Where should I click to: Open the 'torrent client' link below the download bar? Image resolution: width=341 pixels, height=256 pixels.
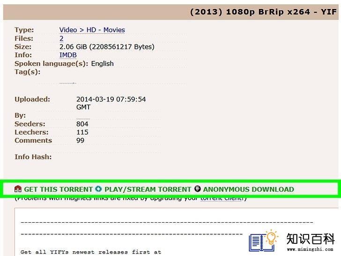pos(221,199)
